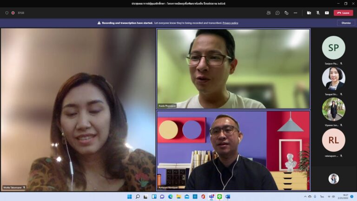The image size is (357, 201).
Task: Select the RL participant avatar
Action: [333, 140]
